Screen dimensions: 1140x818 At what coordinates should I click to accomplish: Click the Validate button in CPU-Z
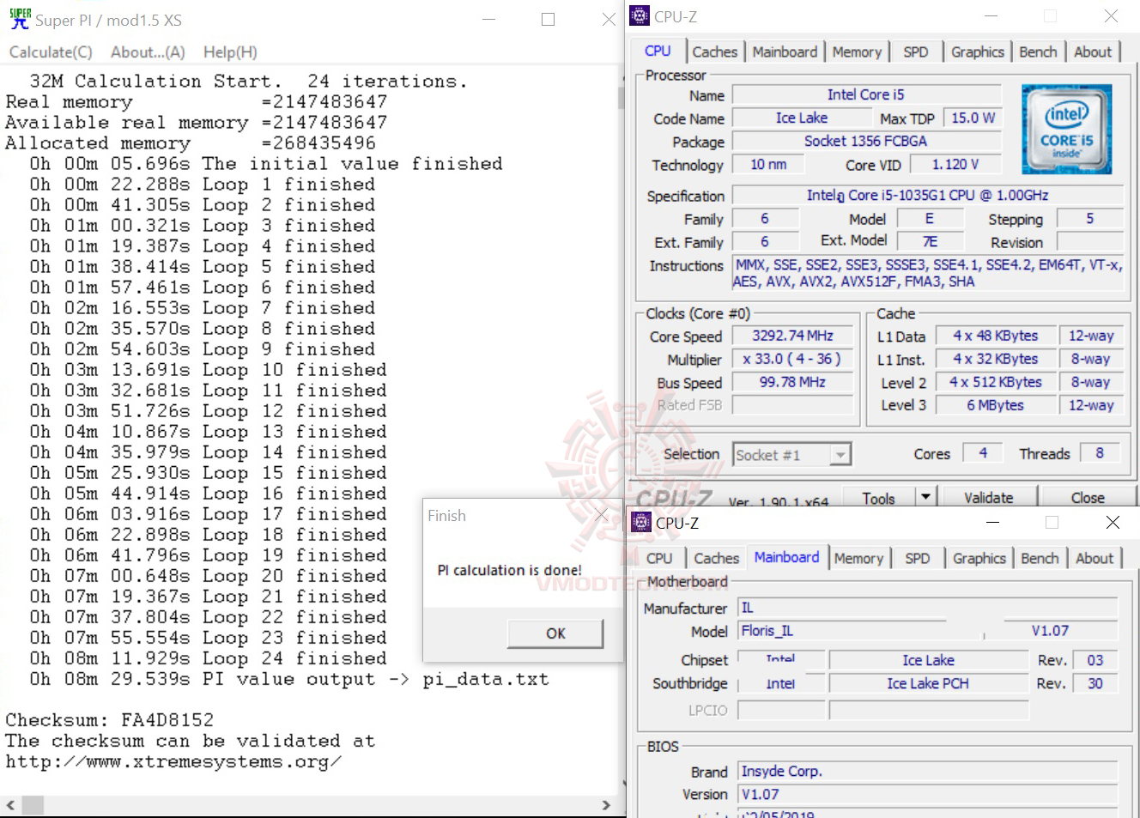click(988, 497)
